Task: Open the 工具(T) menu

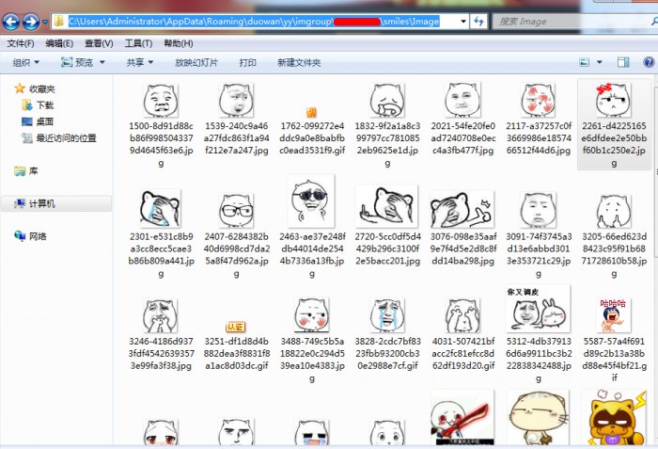Action: [x=138, y=43]
